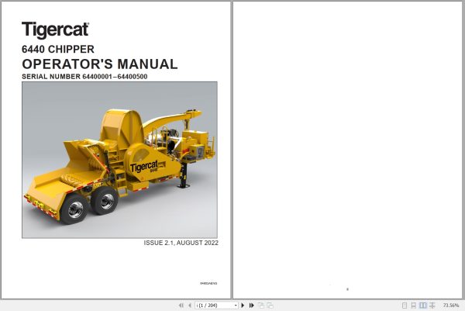Click the next view icon
Screen dimensions: 465x311
[270, 306]
